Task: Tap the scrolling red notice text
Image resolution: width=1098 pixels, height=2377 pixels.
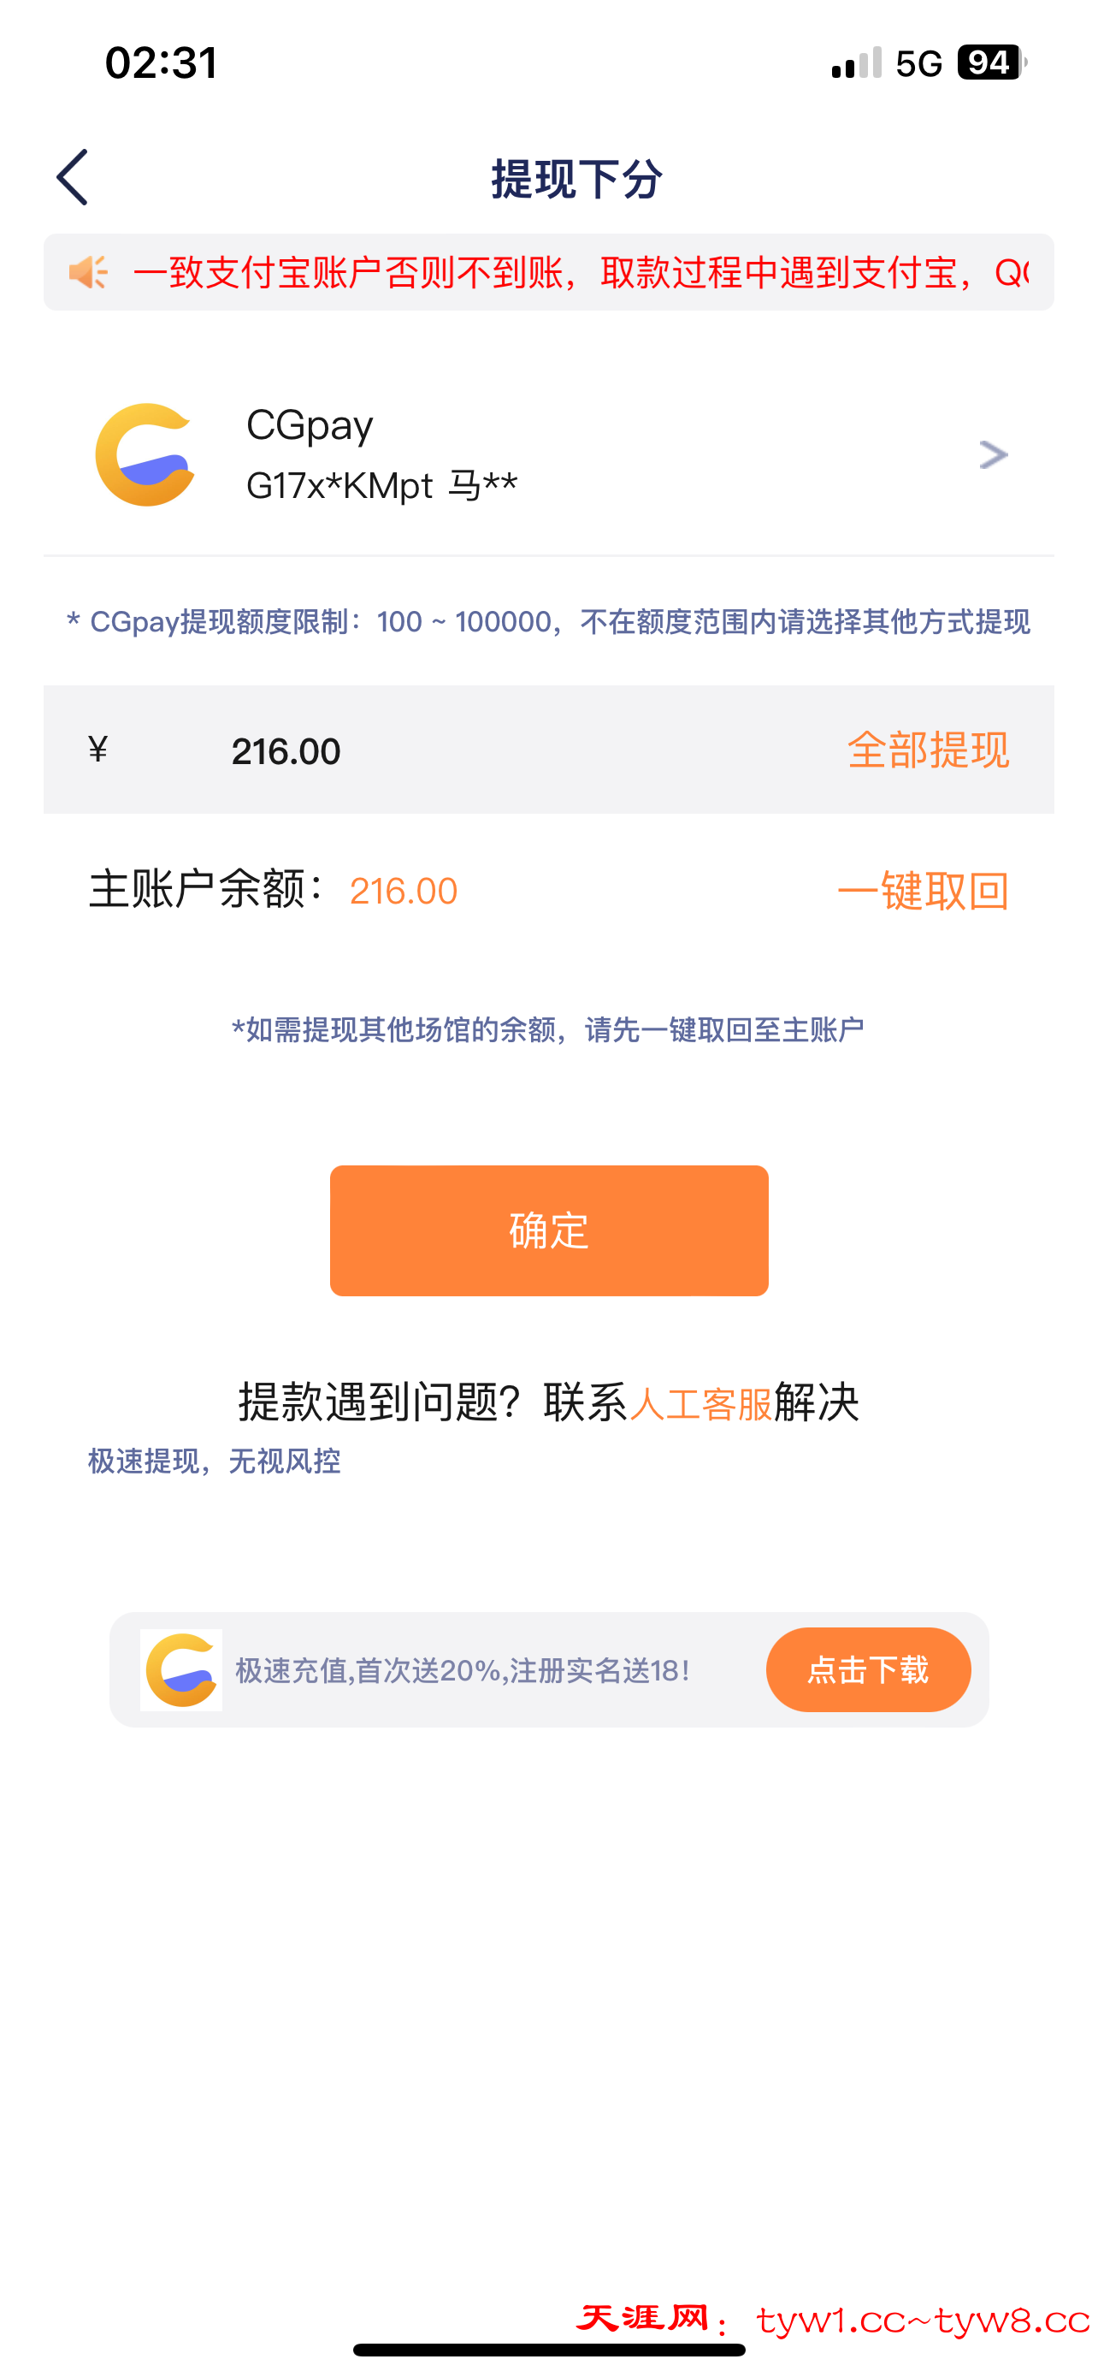Action: click(x=581, y=273)
